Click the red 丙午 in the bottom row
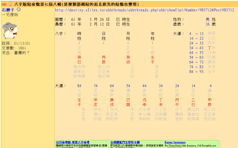 (x=177, y=102)
